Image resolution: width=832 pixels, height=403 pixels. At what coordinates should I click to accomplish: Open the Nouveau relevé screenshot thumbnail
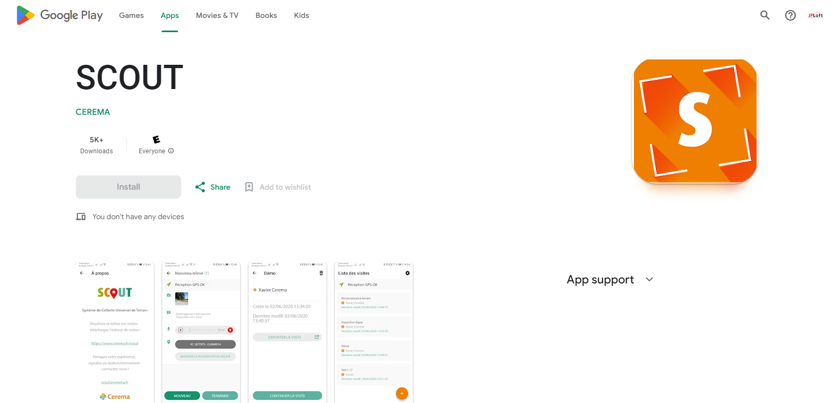(x=201, y=332)
